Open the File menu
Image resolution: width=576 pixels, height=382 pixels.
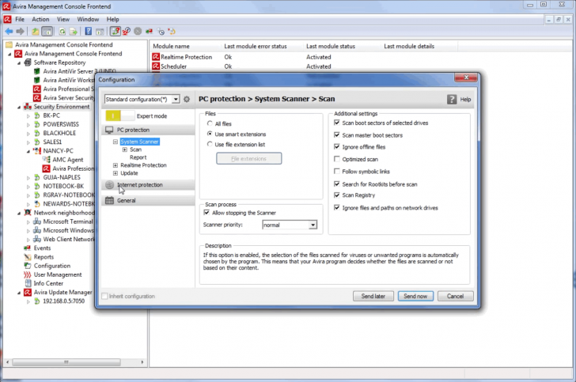tap(20, 19)
